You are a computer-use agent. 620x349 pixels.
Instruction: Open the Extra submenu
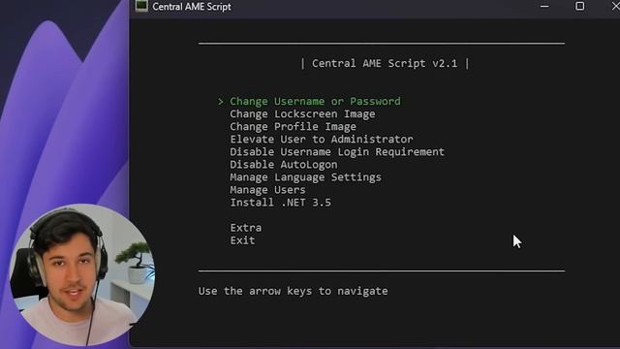click(x=245, y=228)
